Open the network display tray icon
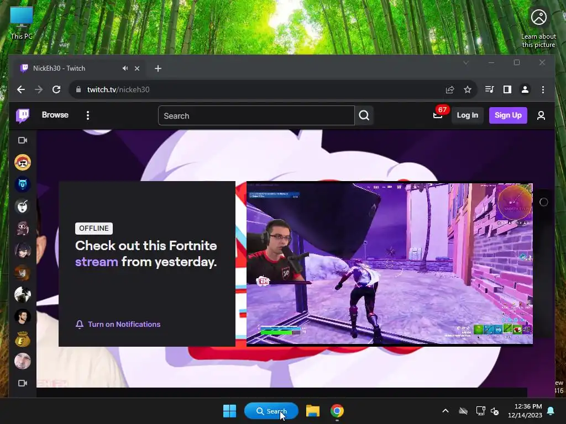The width and height of the screenshot is (566, 424). tap(480, 411)
